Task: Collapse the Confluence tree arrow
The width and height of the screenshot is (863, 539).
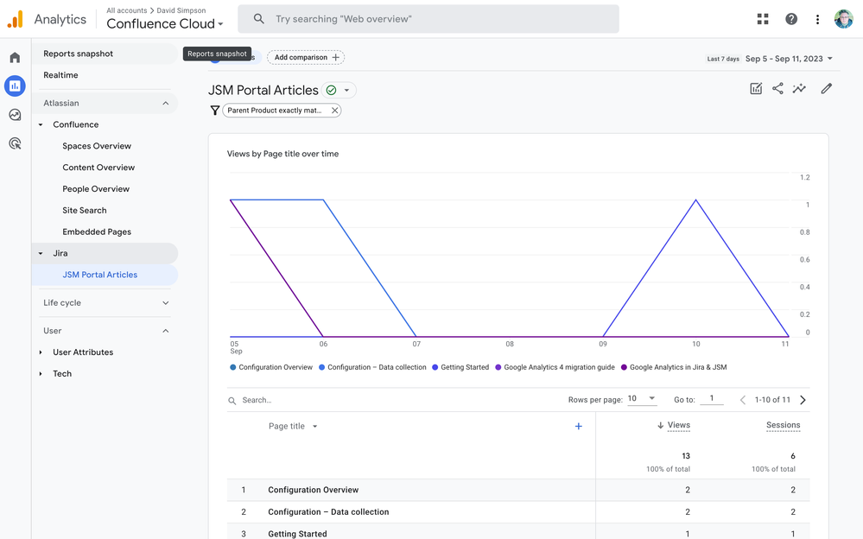Action: [x=41, y=124]
